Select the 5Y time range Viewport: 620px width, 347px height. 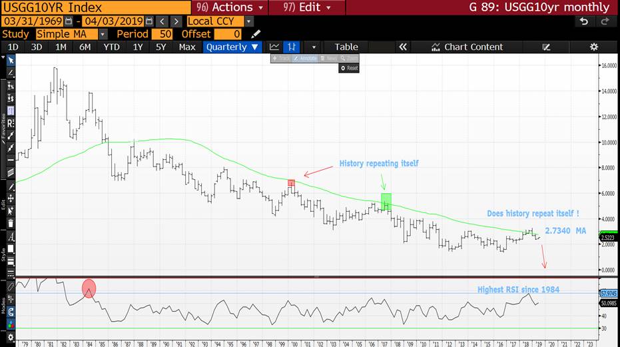point(161,47)
